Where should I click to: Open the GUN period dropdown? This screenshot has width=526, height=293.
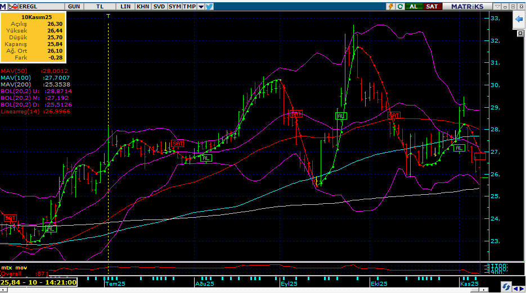(74, 6)
